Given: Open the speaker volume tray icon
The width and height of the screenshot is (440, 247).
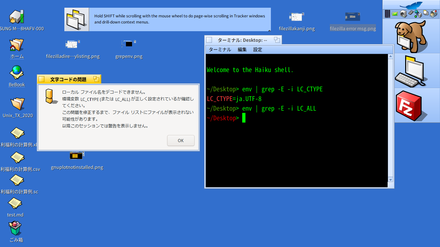Looking at the screenshot, I should tap(403, 14).
